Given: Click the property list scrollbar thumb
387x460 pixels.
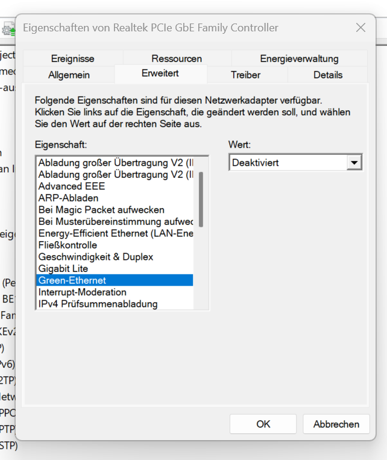Looking at the screenshot, I should [201, 200].
